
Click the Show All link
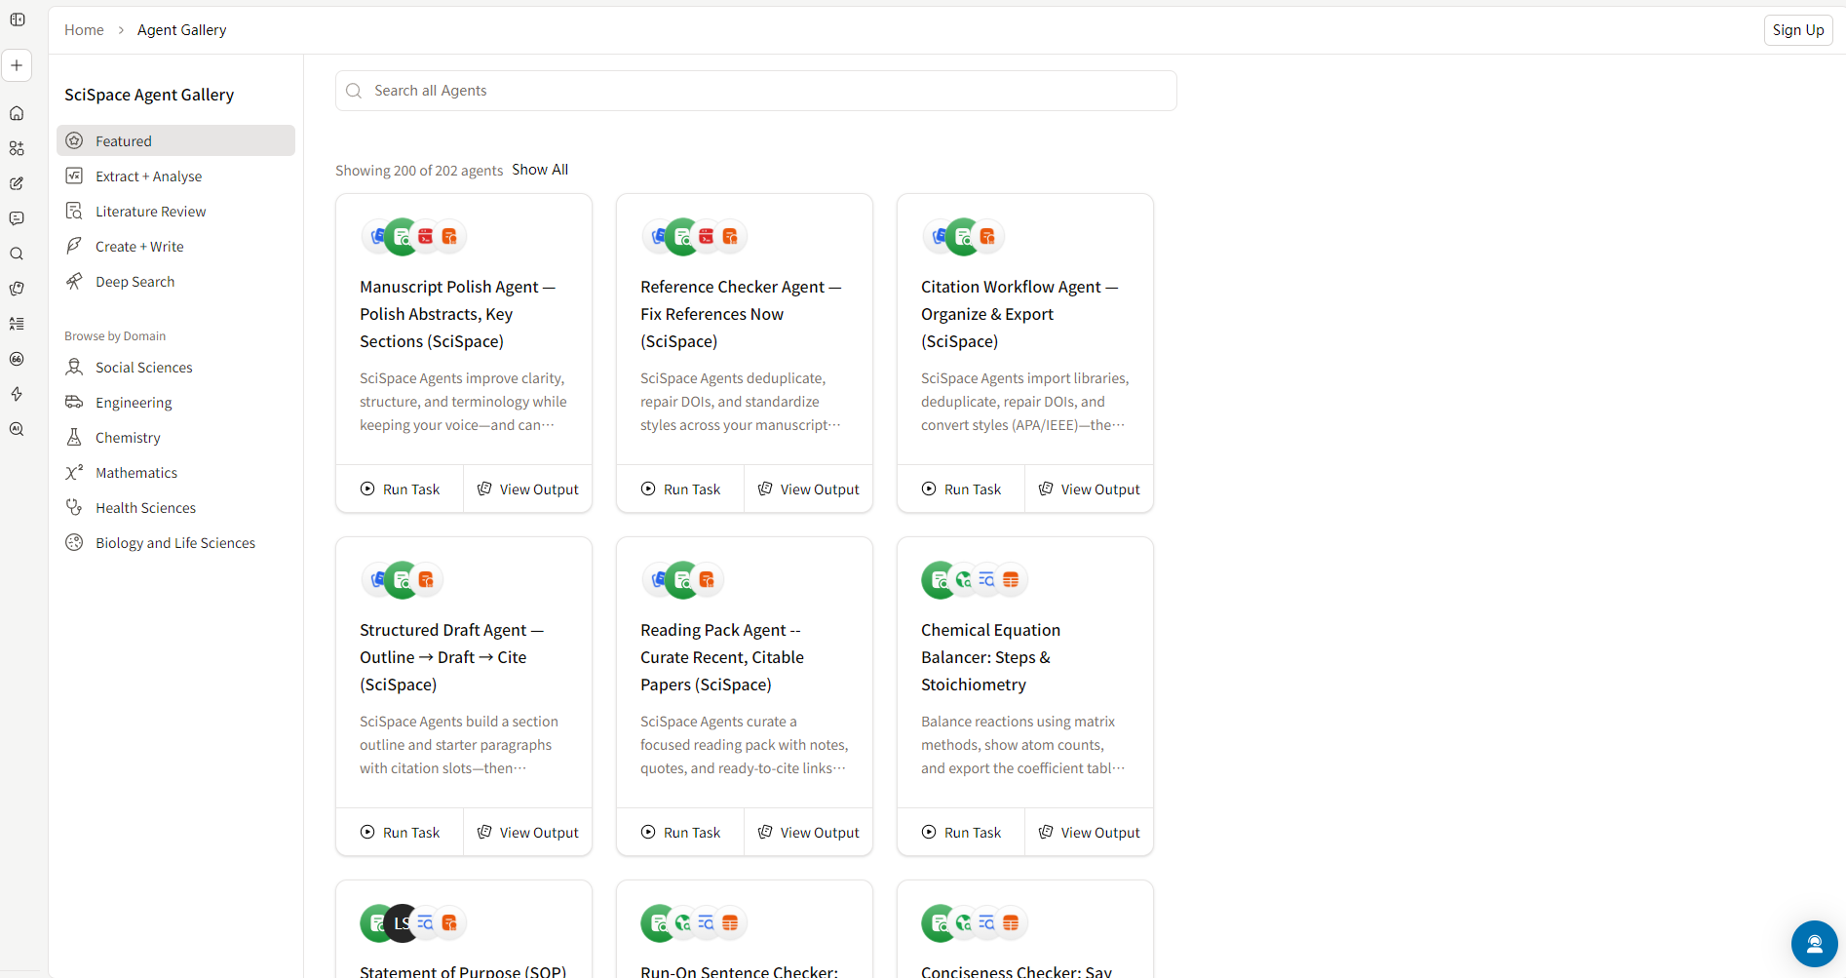540,170
